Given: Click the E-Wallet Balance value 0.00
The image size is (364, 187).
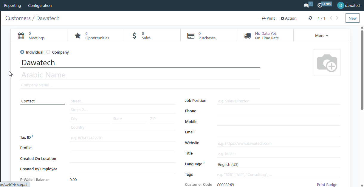Looking at the screenshot, I should 73,180.
